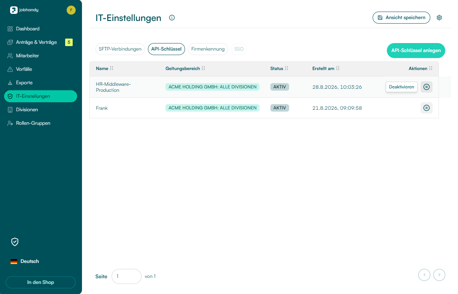
Task: Click Aktionen column drag handle
Action: pos(431,69)
